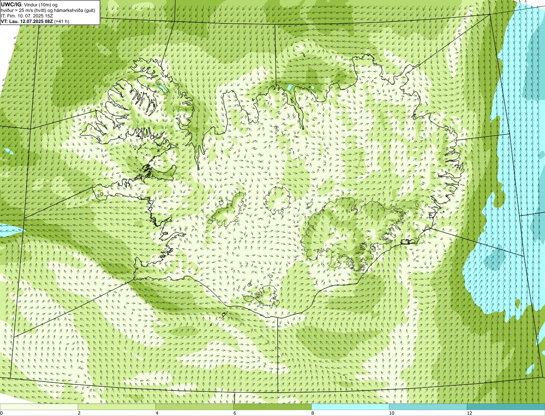Click the teal legend swatch above 12 m/s
Screen dimensions: 545x416
click(x=506, y=407)
